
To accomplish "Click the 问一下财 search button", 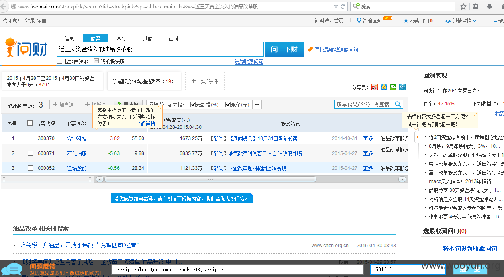I will coord(284,49).
